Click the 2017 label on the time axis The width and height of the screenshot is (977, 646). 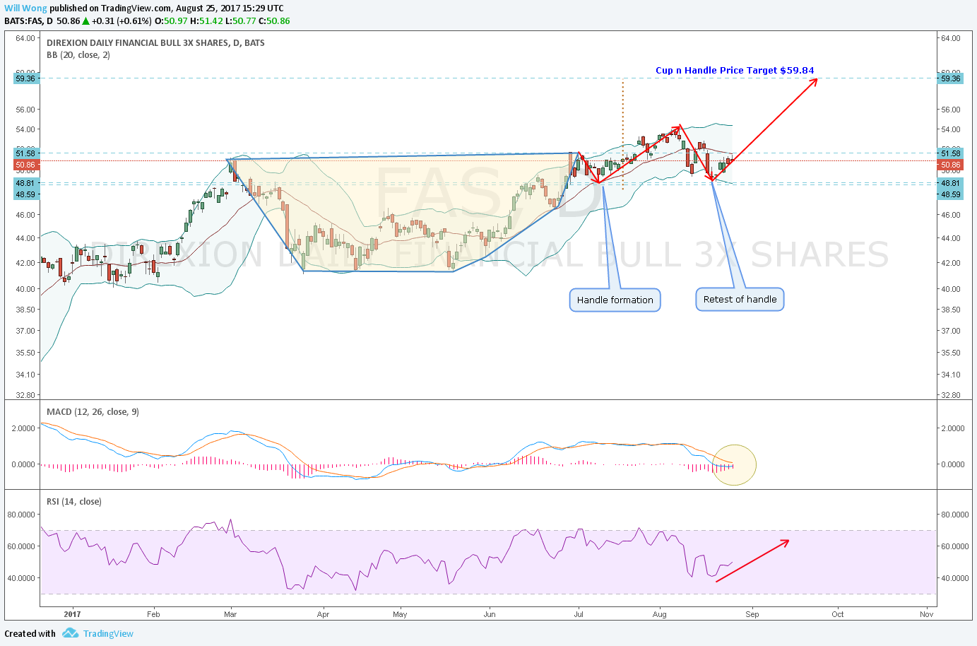(72, 614)
